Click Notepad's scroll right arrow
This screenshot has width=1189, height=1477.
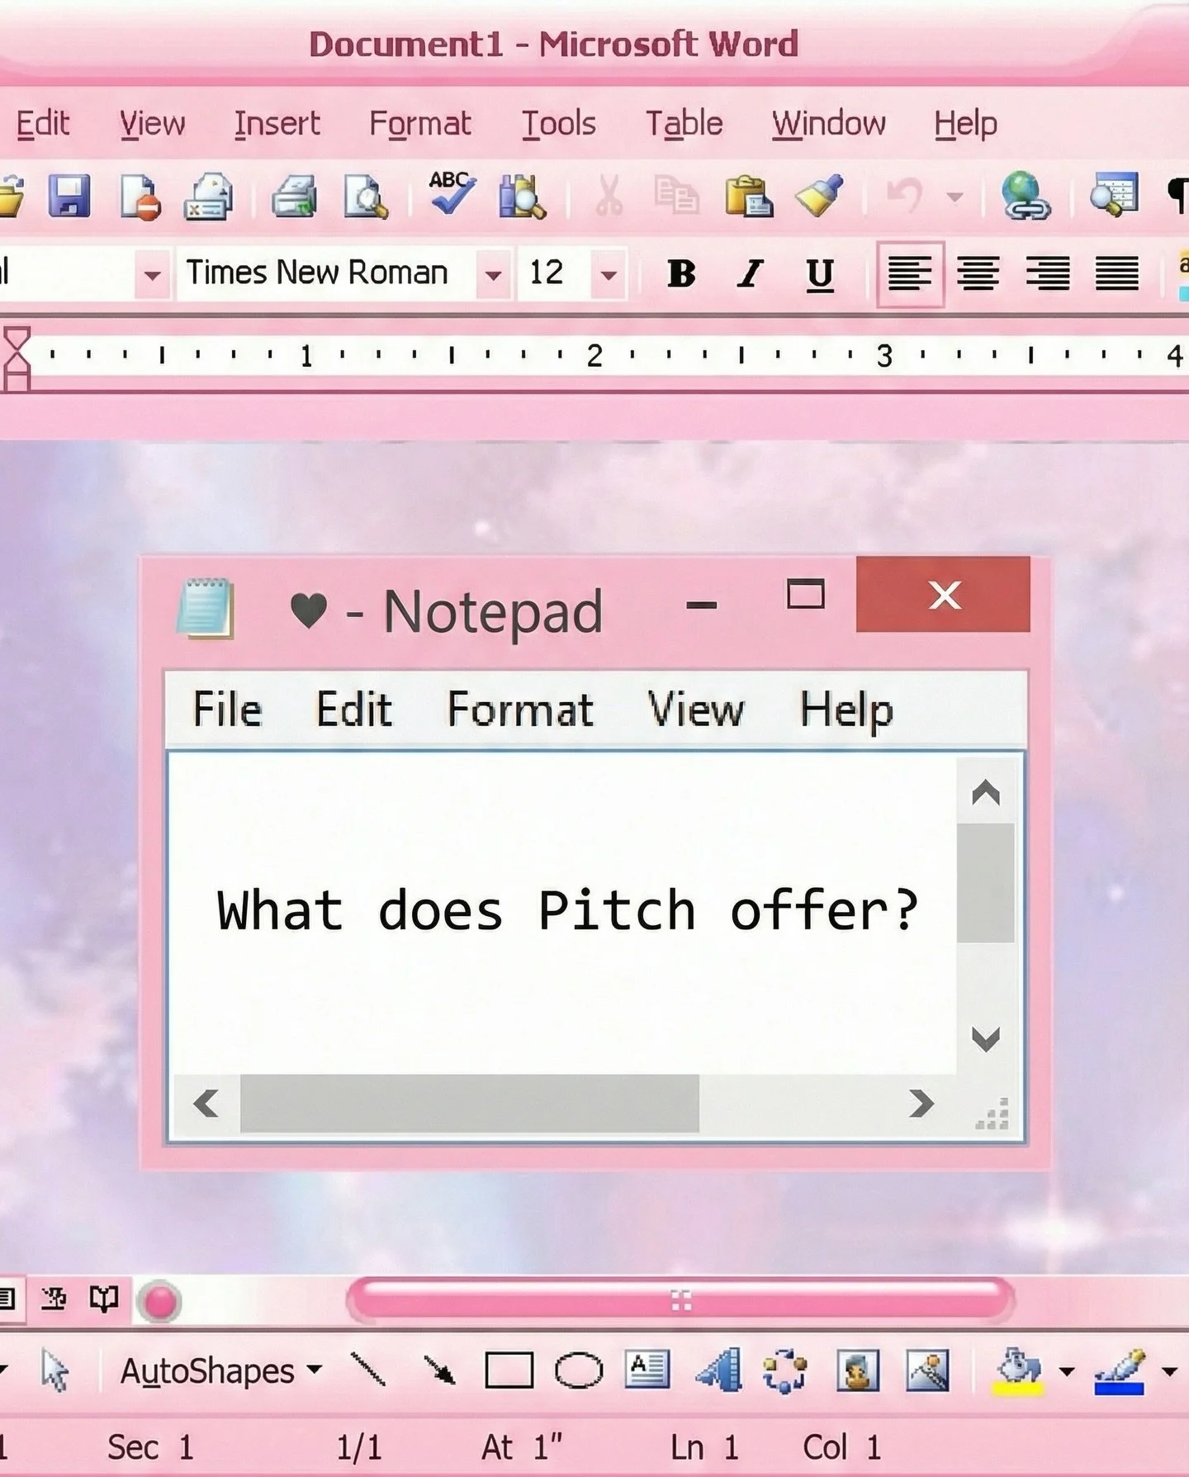tap(921, 1103)
